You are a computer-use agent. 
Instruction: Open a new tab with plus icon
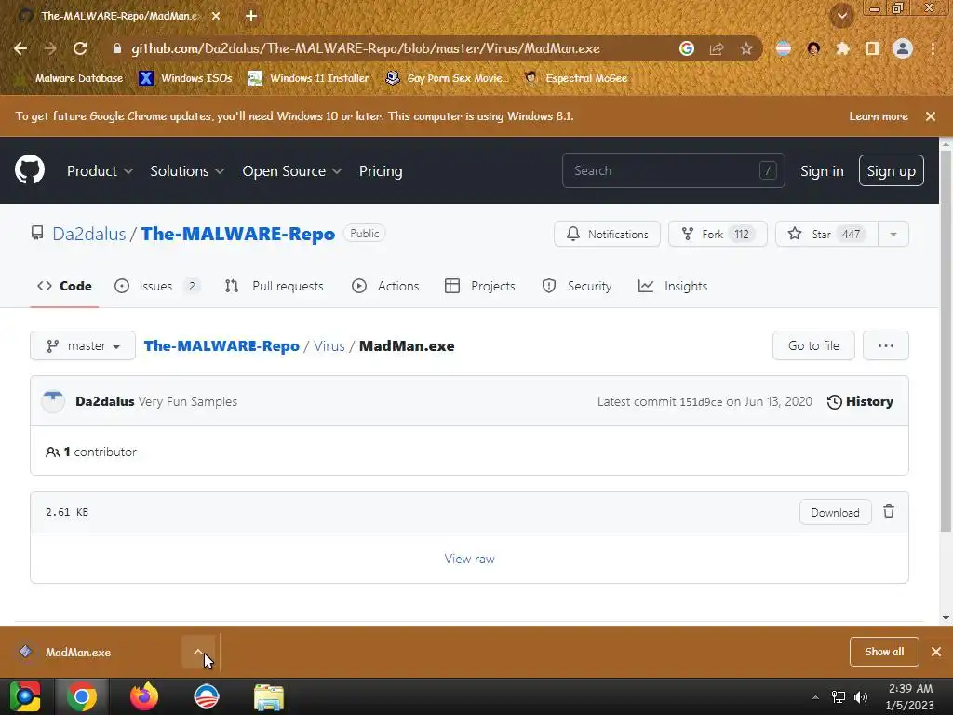251,16
